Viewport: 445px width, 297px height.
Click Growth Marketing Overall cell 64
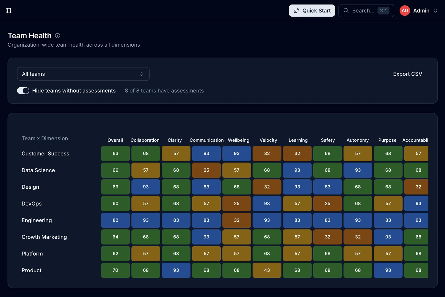[x=115, y=237]
